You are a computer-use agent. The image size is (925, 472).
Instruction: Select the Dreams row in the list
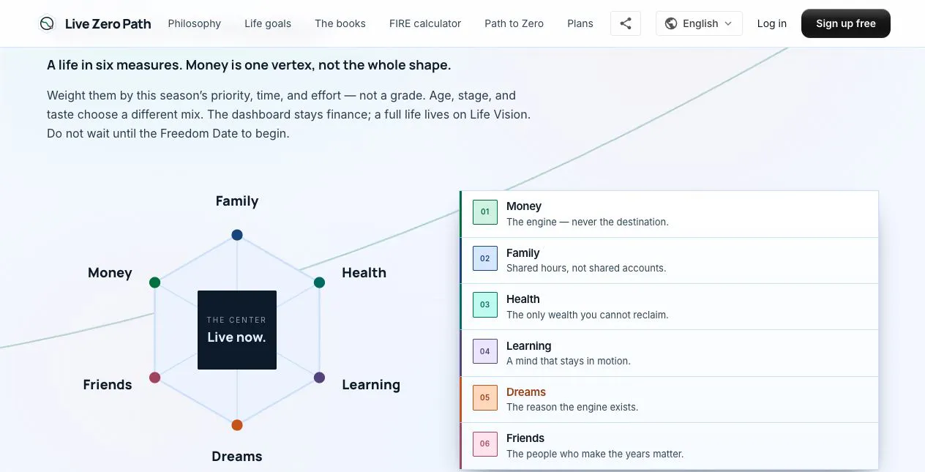click(669, 399)
